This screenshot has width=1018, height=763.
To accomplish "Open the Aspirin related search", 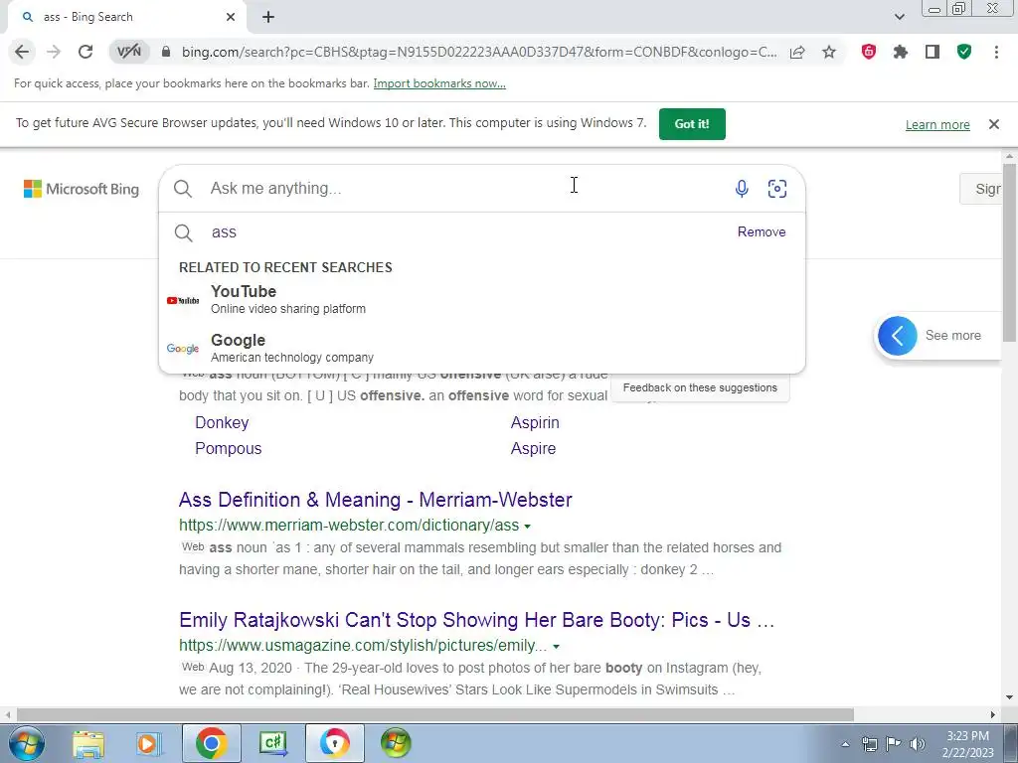I will coord(535,422).
